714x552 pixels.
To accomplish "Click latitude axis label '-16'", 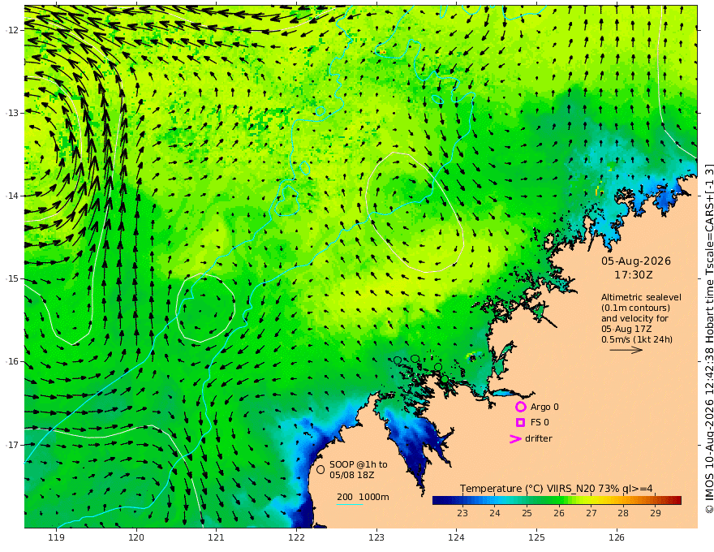I will pos(13,361).
